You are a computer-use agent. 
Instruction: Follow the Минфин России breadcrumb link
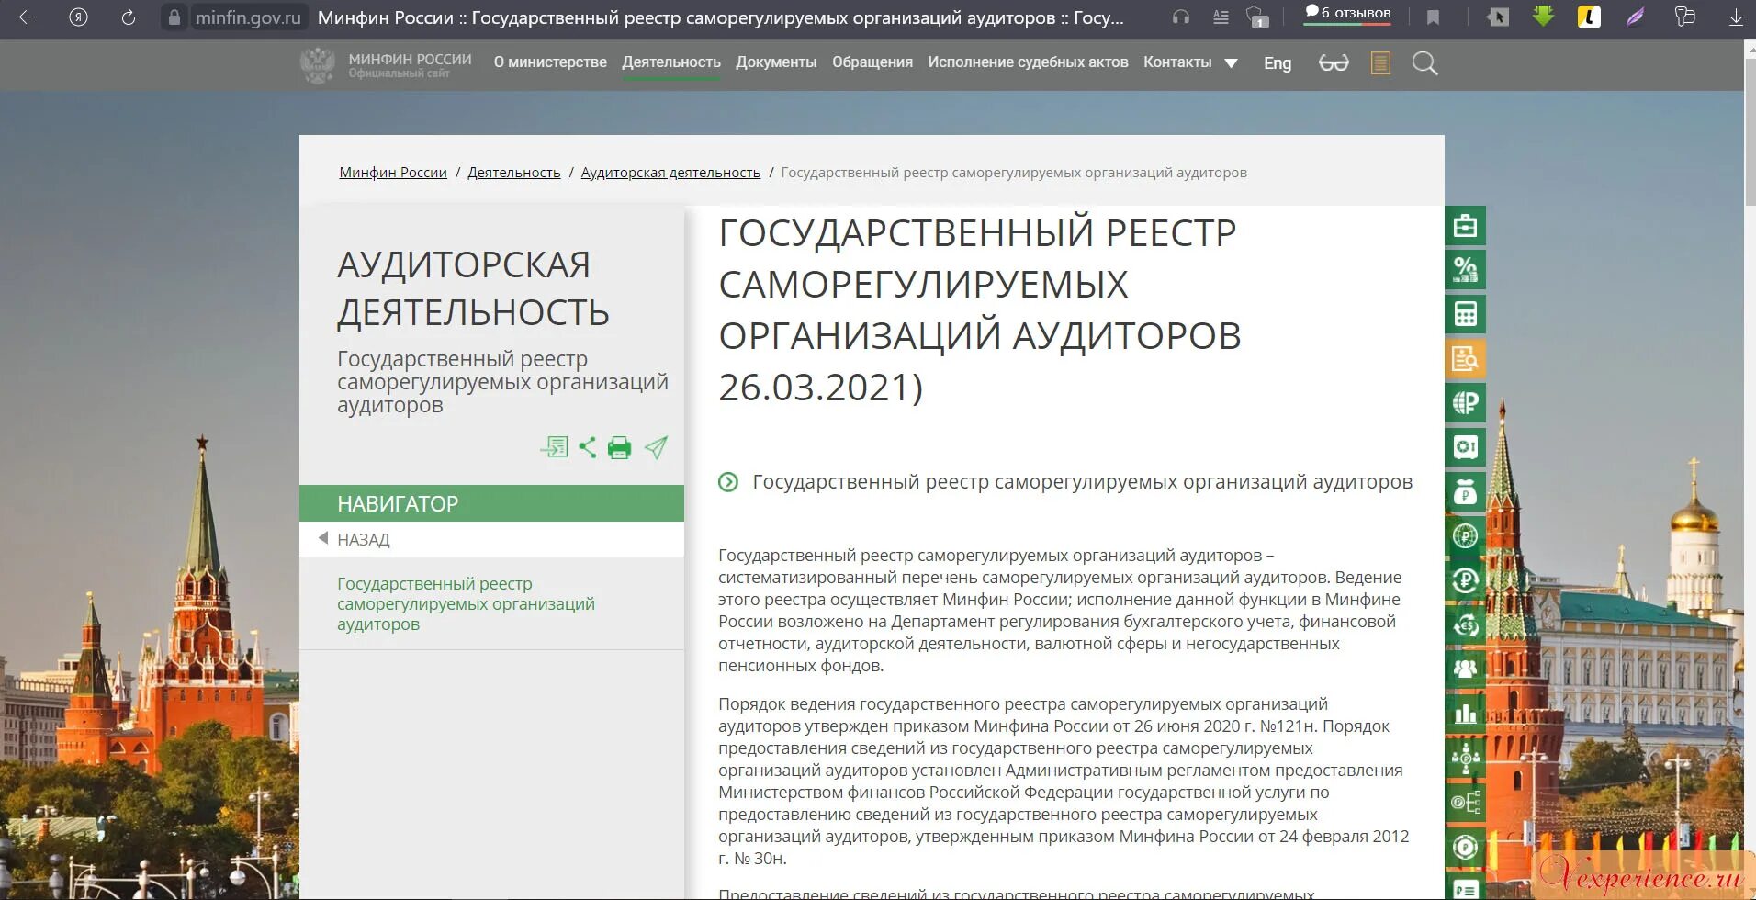393,173
